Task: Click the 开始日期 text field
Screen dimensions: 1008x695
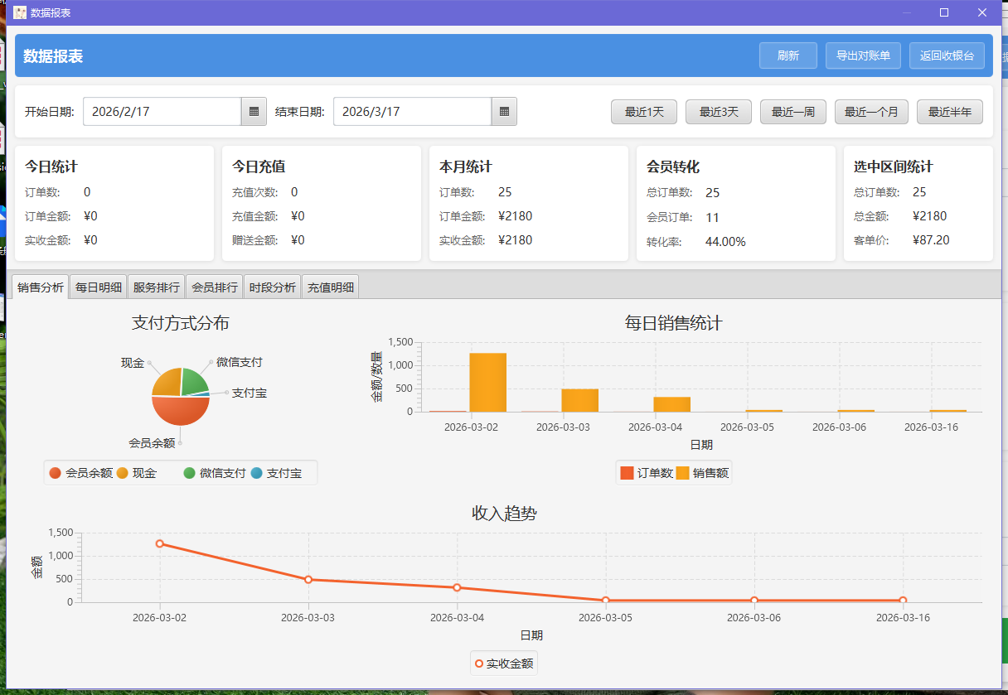Action: [x=162, y=112]
